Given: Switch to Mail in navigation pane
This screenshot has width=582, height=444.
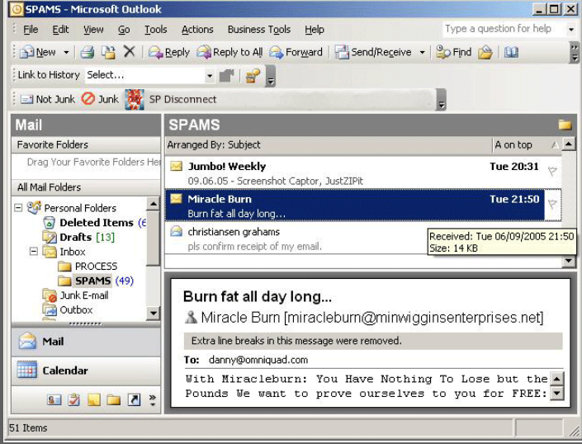Looking at the screenshot, I should tap(86, 342).
